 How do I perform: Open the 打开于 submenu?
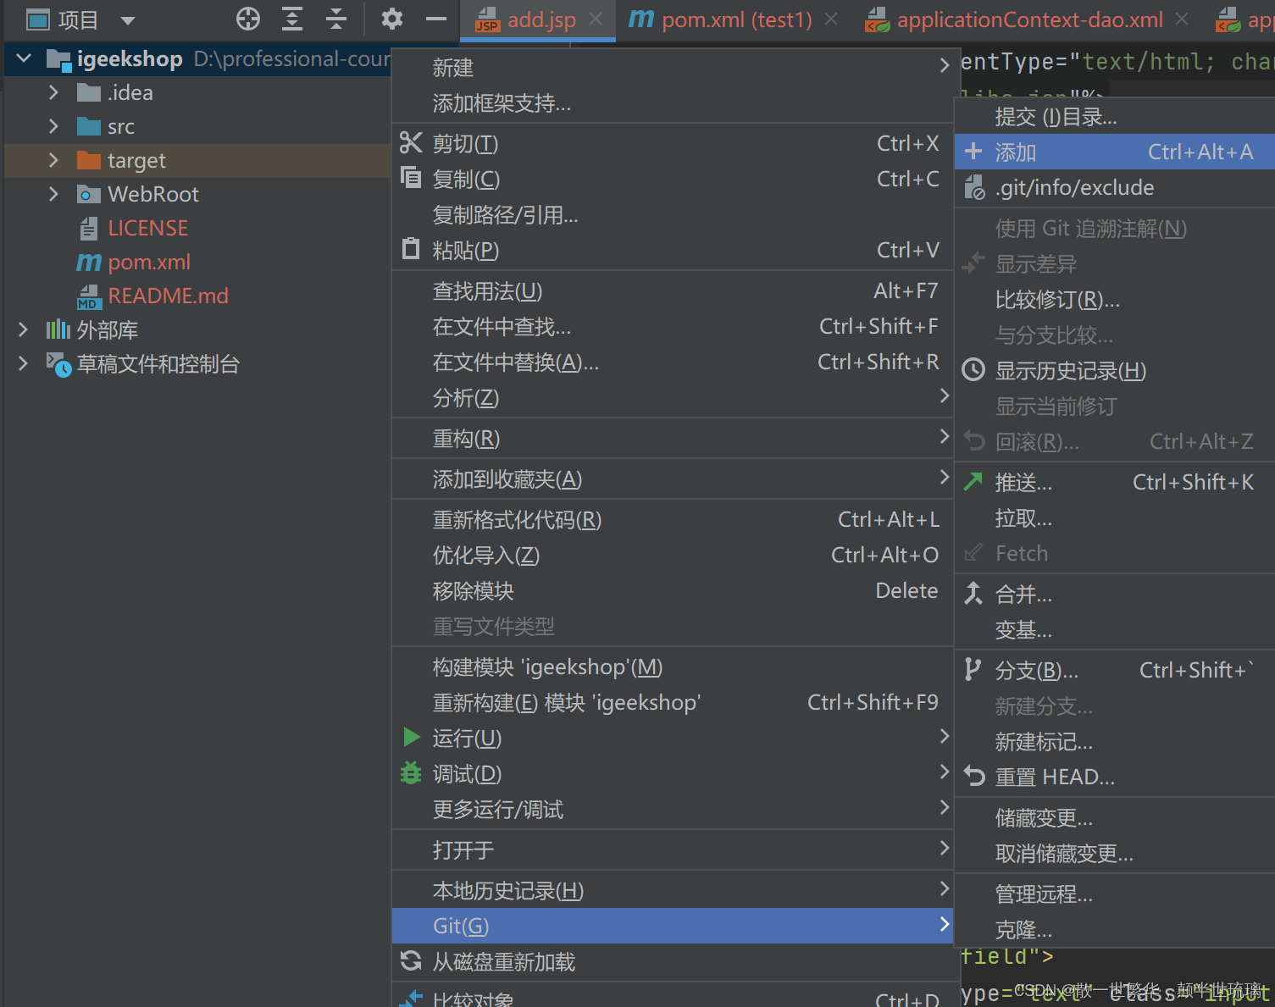click(x=673, y=849)
